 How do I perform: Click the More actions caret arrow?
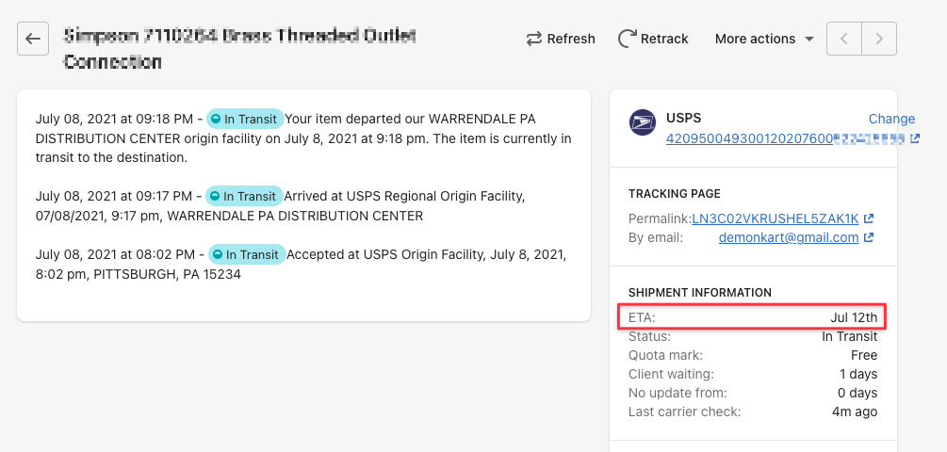(x=808, y=40)
